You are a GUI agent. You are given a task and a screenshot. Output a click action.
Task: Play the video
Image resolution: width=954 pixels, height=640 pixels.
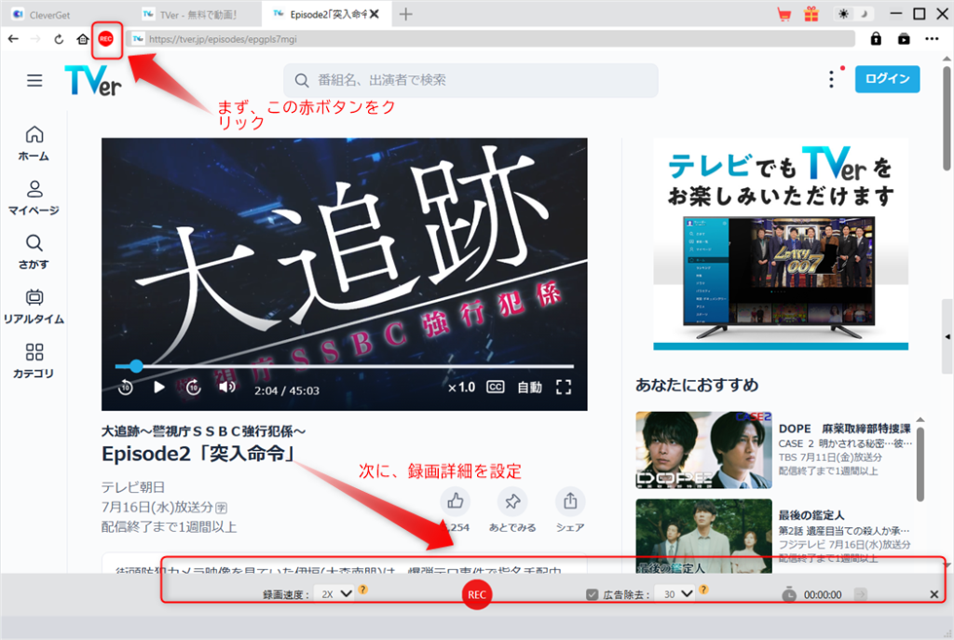158,388
